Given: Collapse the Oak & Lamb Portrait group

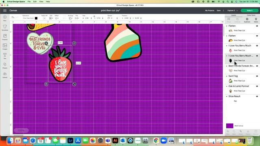Looking at the screenshot, I should 227,86.
